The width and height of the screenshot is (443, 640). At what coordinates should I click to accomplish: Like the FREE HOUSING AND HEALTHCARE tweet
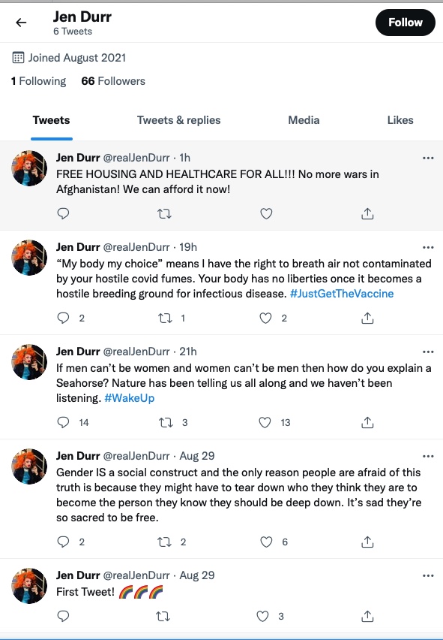click(266, 213)
